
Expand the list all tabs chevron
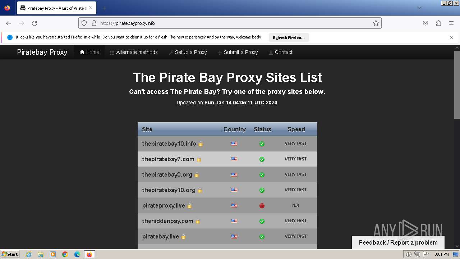coord(419,8)
